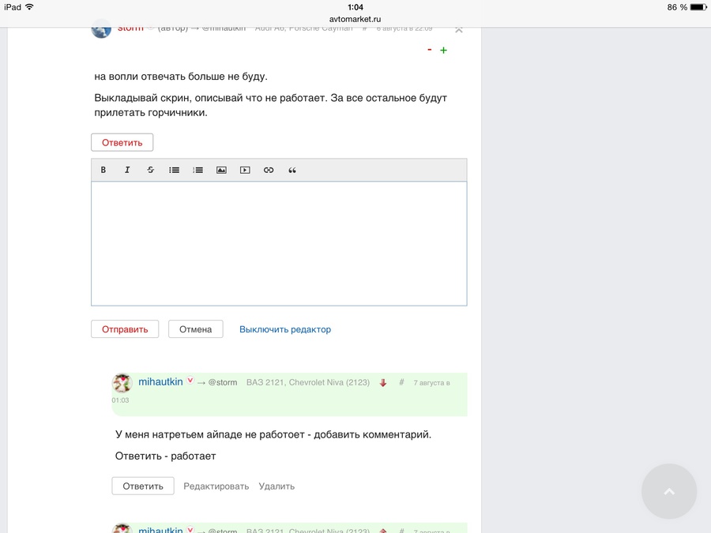Screen dimensions: 711x533
Task: Insert an image into the comment
Action: click(221, 170)
